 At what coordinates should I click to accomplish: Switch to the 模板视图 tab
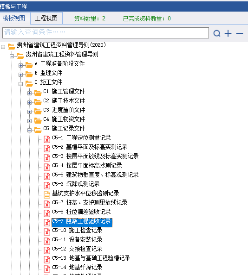(x=14, y=18)
